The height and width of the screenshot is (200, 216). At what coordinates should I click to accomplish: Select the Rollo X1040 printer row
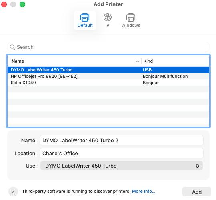point(108,83)
